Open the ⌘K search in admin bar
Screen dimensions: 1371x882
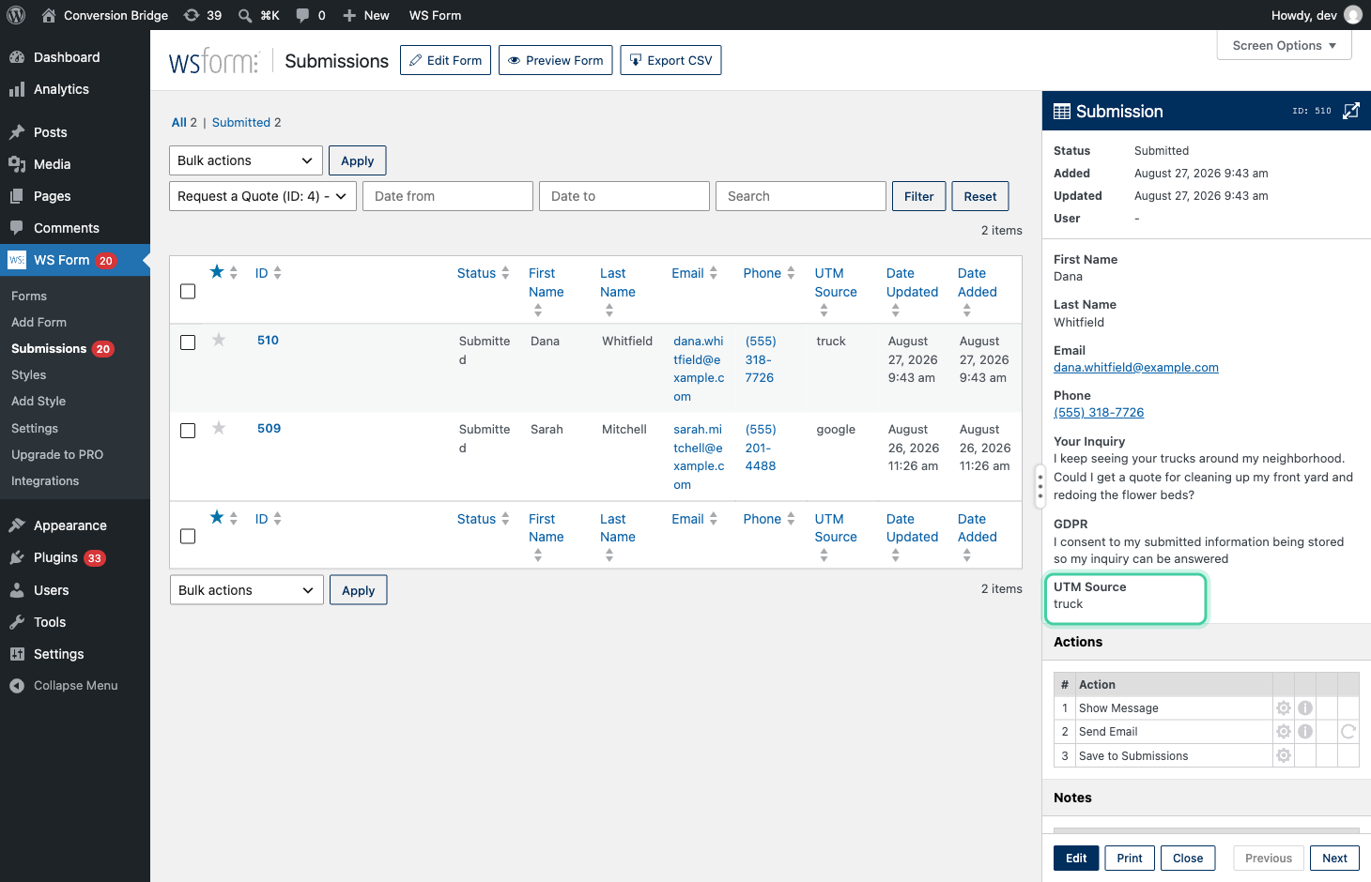259,15
